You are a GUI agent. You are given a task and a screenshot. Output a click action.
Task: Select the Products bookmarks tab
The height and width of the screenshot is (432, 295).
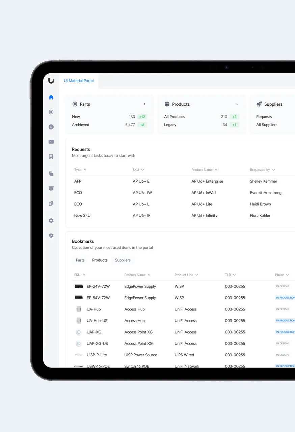100,260
